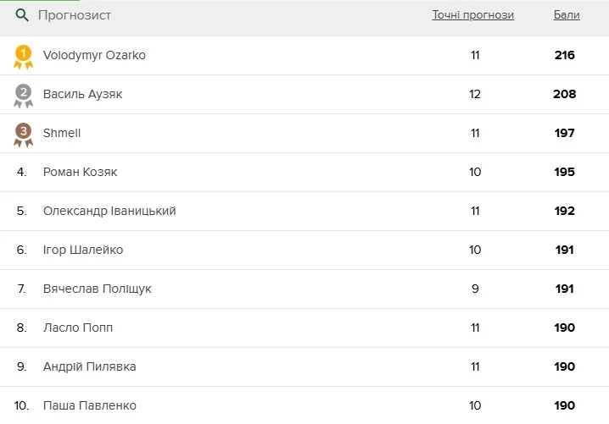
Task: Open Ігор Шалейко's profile
Action: pos(83,250)
